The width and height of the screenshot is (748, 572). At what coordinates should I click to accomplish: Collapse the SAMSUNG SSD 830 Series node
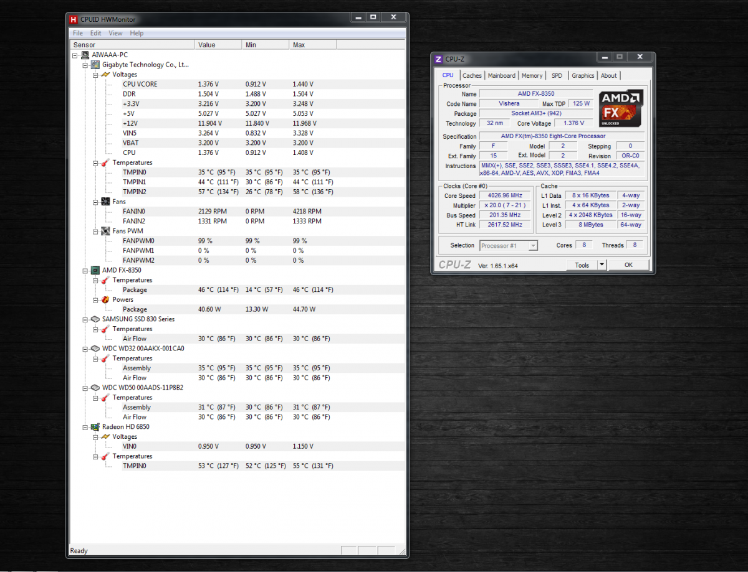pyautogui.click(x=86, y=319)
